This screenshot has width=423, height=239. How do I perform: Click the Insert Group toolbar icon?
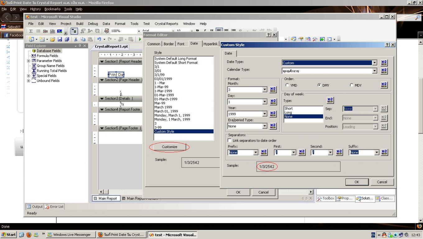pos(38,31)
